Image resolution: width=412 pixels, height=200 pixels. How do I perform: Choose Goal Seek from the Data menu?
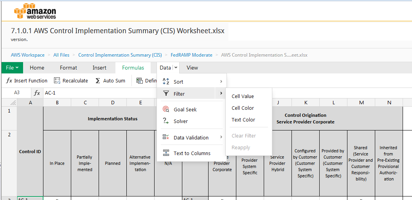[192, 109]
